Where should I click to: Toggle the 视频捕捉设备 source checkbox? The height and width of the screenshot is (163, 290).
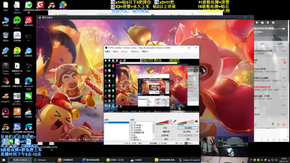coord(132,132)
